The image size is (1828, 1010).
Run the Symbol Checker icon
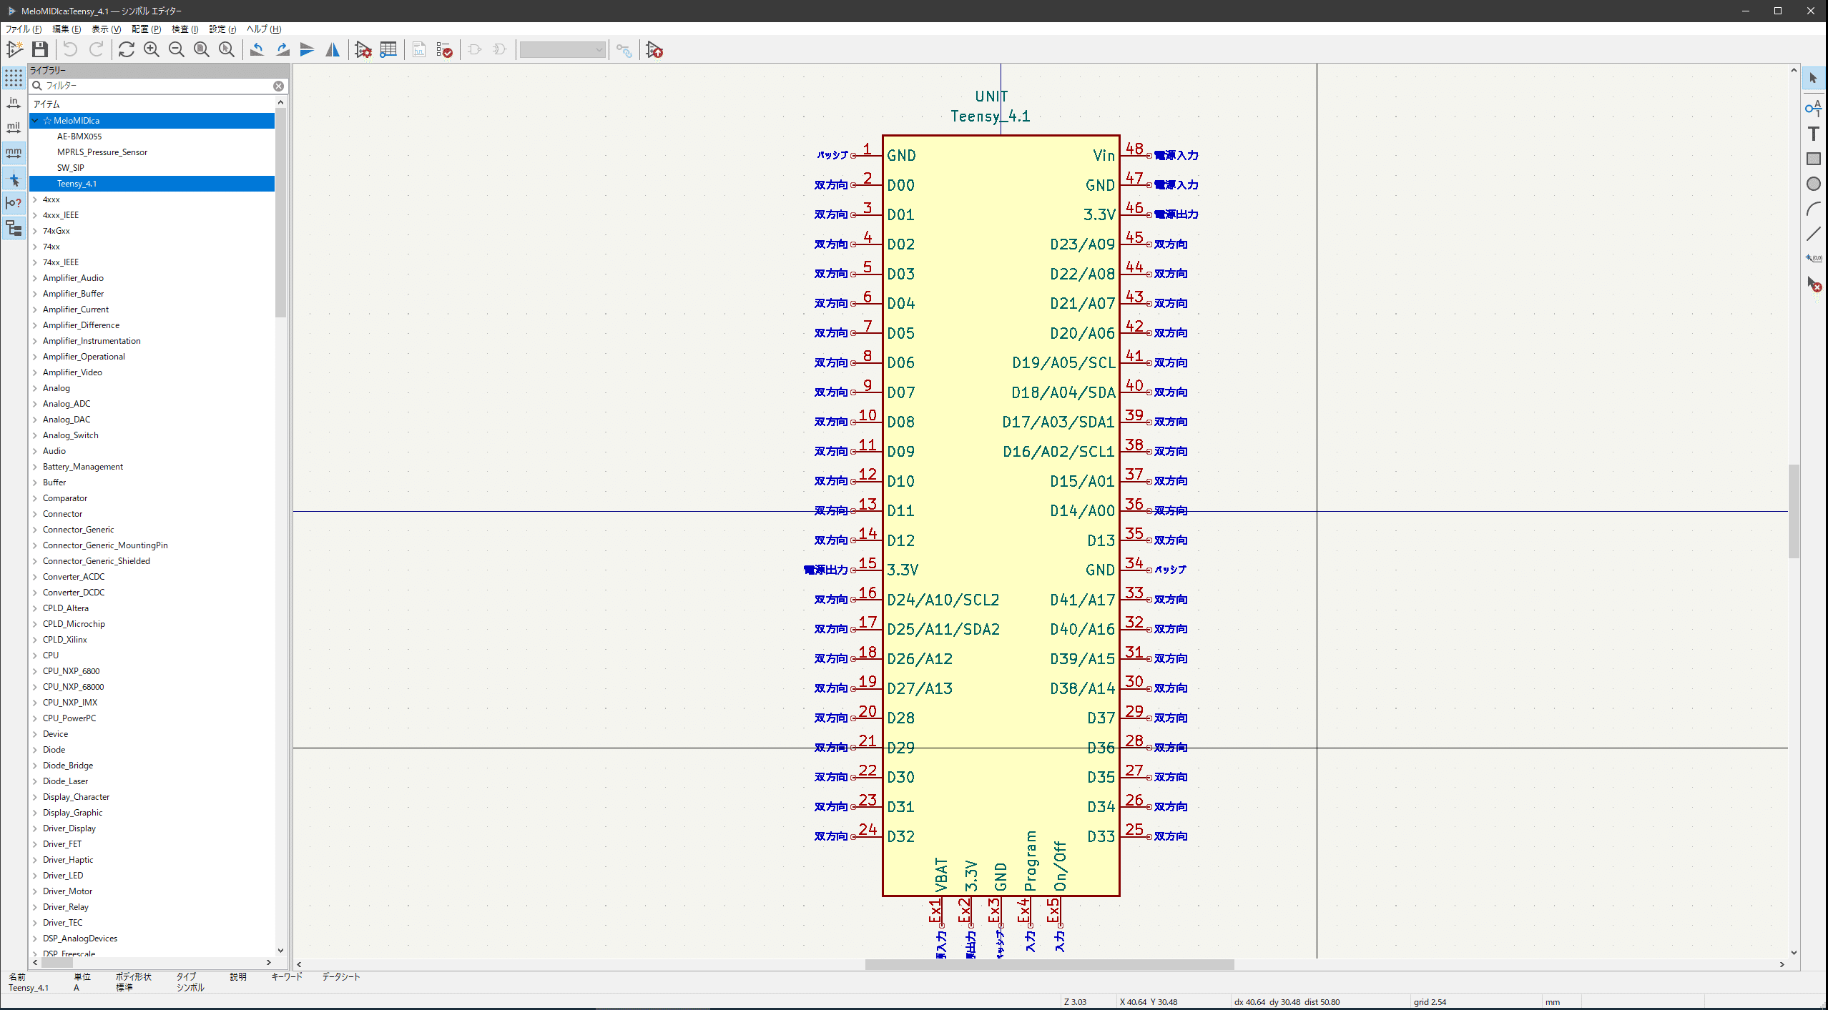click(x=444, y=49)
